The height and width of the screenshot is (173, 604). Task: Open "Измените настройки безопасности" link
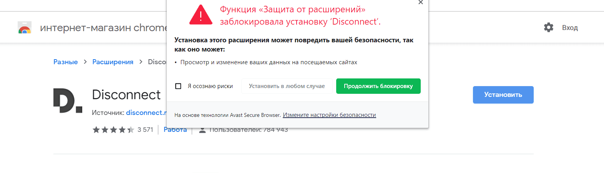[329, 115]
